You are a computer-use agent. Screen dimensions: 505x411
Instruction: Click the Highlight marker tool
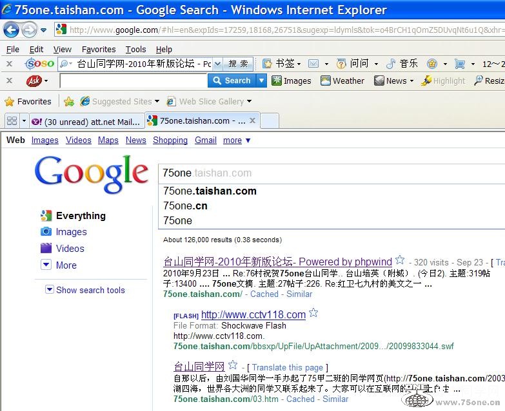[x=443, y=81]
